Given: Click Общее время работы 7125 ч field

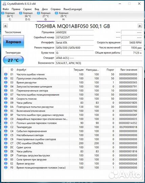Looking at the screenshot, I should 132,53.
